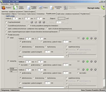
Task: Click the rightmost gray round button in the zmianę torbielowato-litą row
Action: [x=95, y=70]
